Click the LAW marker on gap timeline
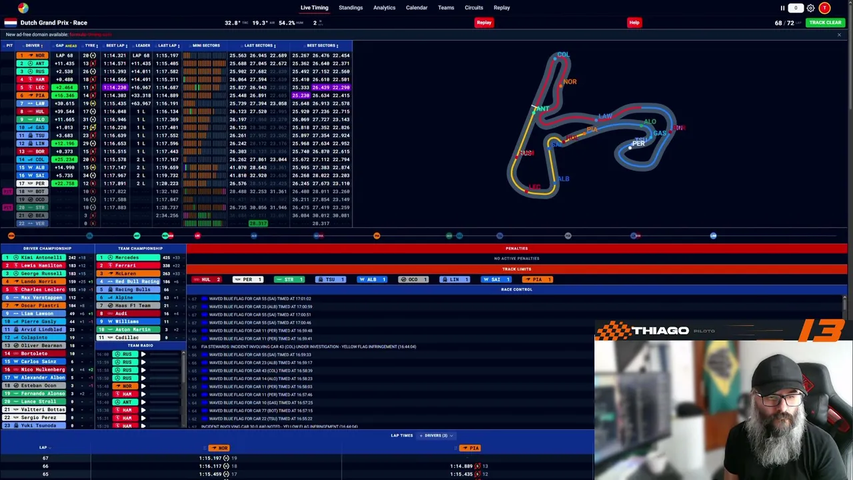 [713, 235]
